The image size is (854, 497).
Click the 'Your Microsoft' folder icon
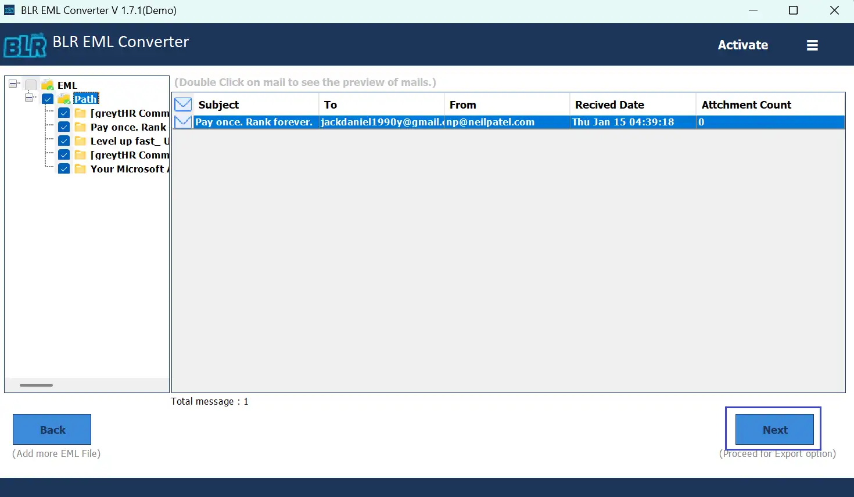80,169
